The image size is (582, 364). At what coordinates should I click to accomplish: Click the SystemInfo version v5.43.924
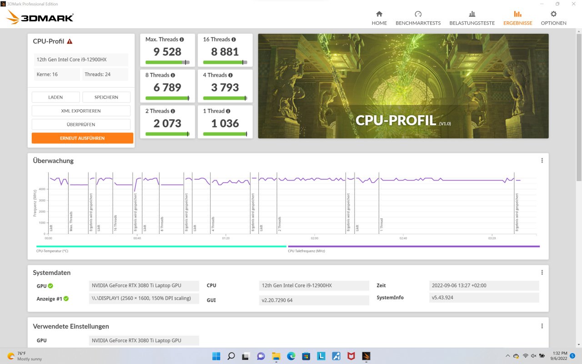click(484, 298)
